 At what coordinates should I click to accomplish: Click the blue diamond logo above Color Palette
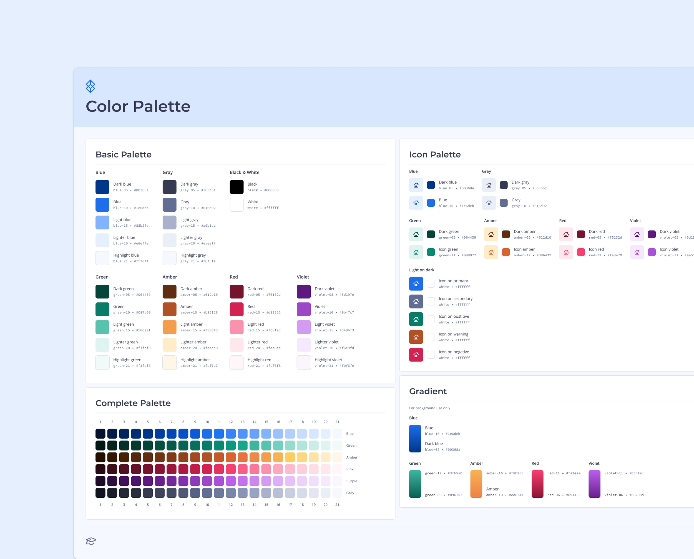click(90, 86)
